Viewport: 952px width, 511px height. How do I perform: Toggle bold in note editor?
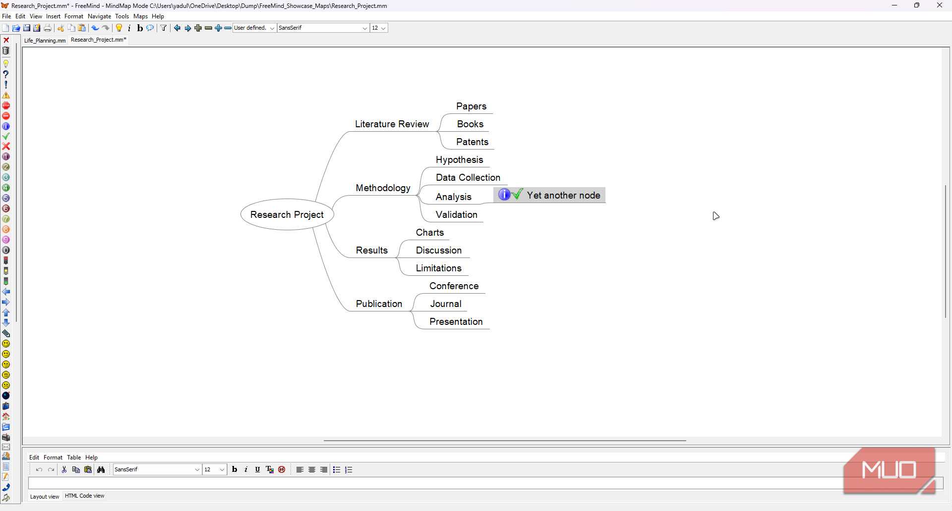[235, 470]
